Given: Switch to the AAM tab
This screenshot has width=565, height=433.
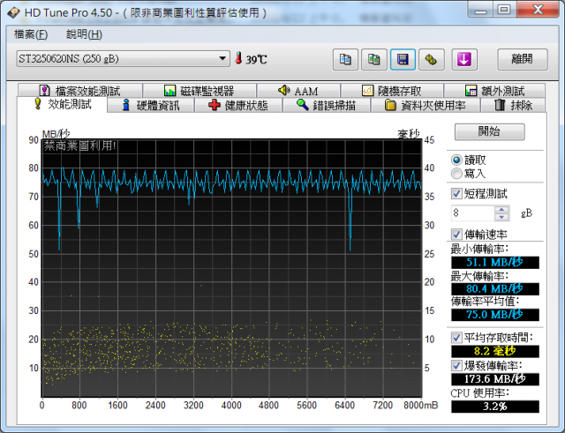Looking at the screenshot, I should [x=298, y=90].
